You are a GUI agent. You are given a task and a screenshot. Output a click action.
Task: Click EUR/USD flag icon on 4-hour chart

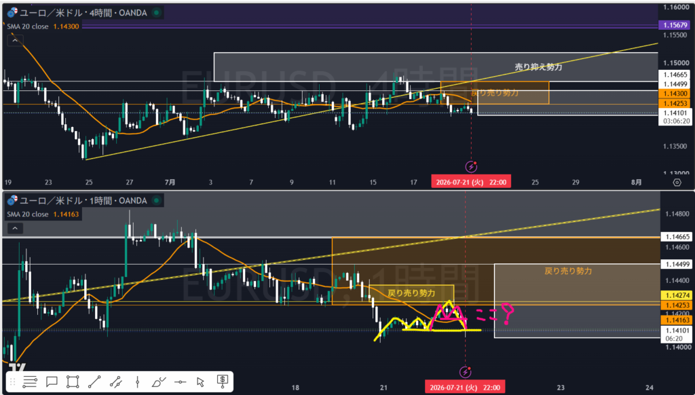pos(12,12)
